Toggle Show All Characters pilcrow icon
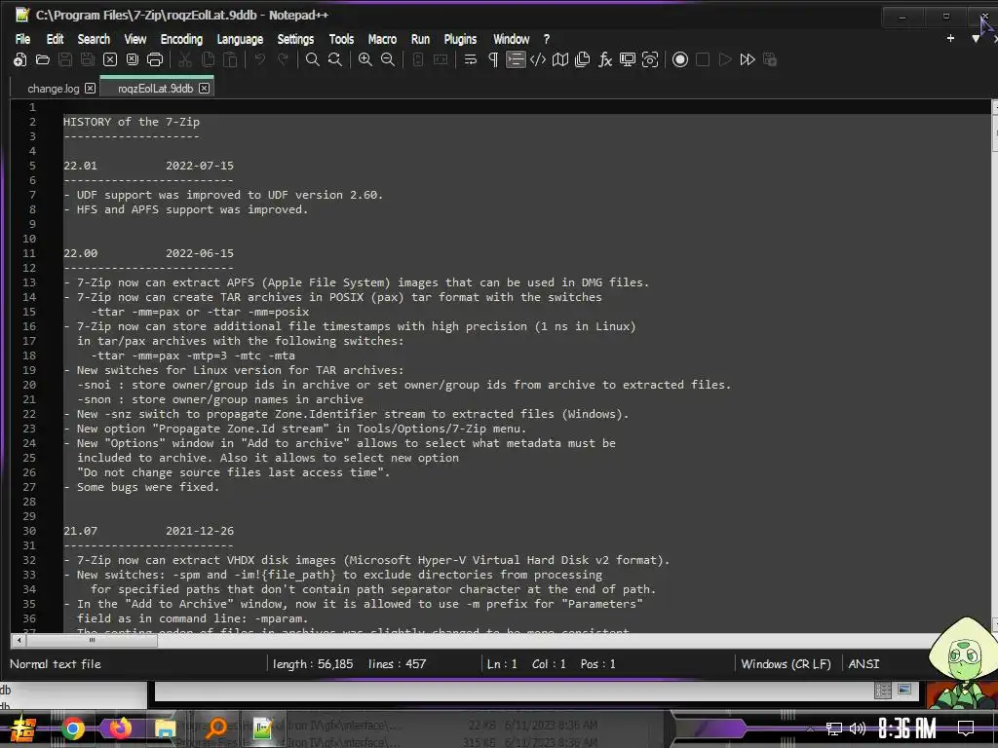 tap(492, 59)
